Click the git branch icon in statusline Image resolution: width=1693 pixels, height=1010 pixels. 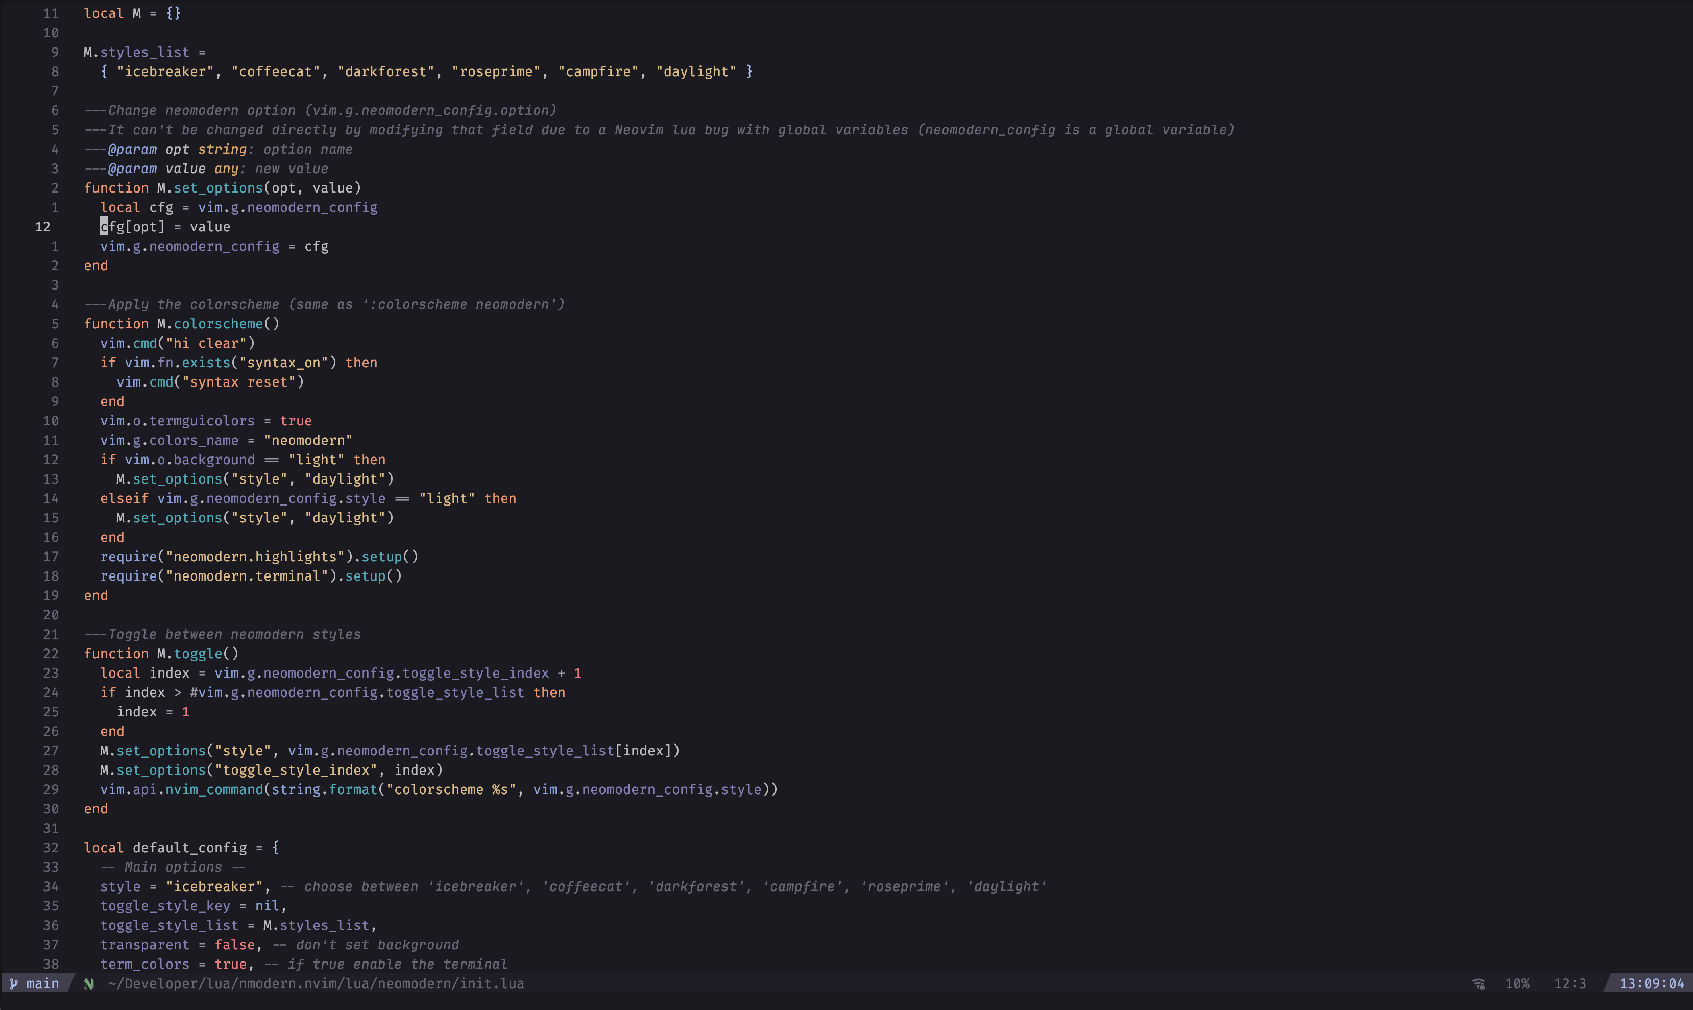[x=14, y=983]
